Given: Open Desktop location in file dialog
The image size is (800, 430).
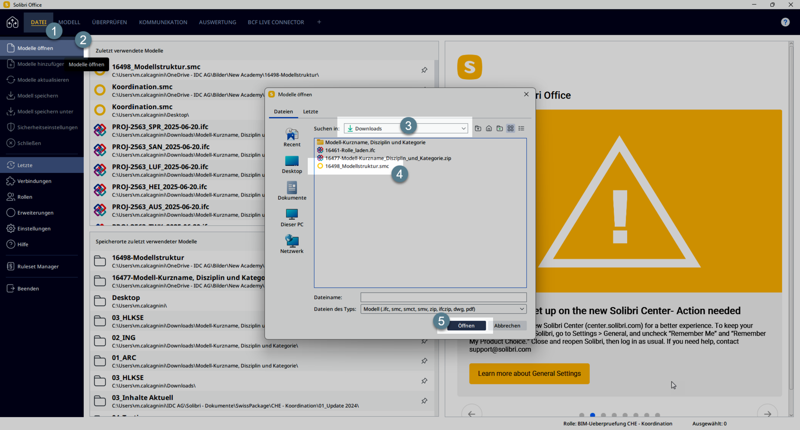Looking at the screenshot, I should pos(292,164).
